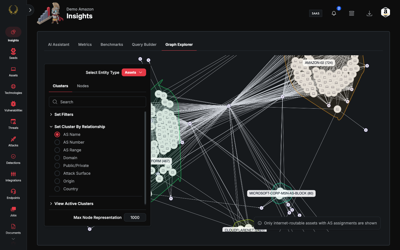Open the stacked list menu icon
This screenshot has width=400, height=250.
352,13
